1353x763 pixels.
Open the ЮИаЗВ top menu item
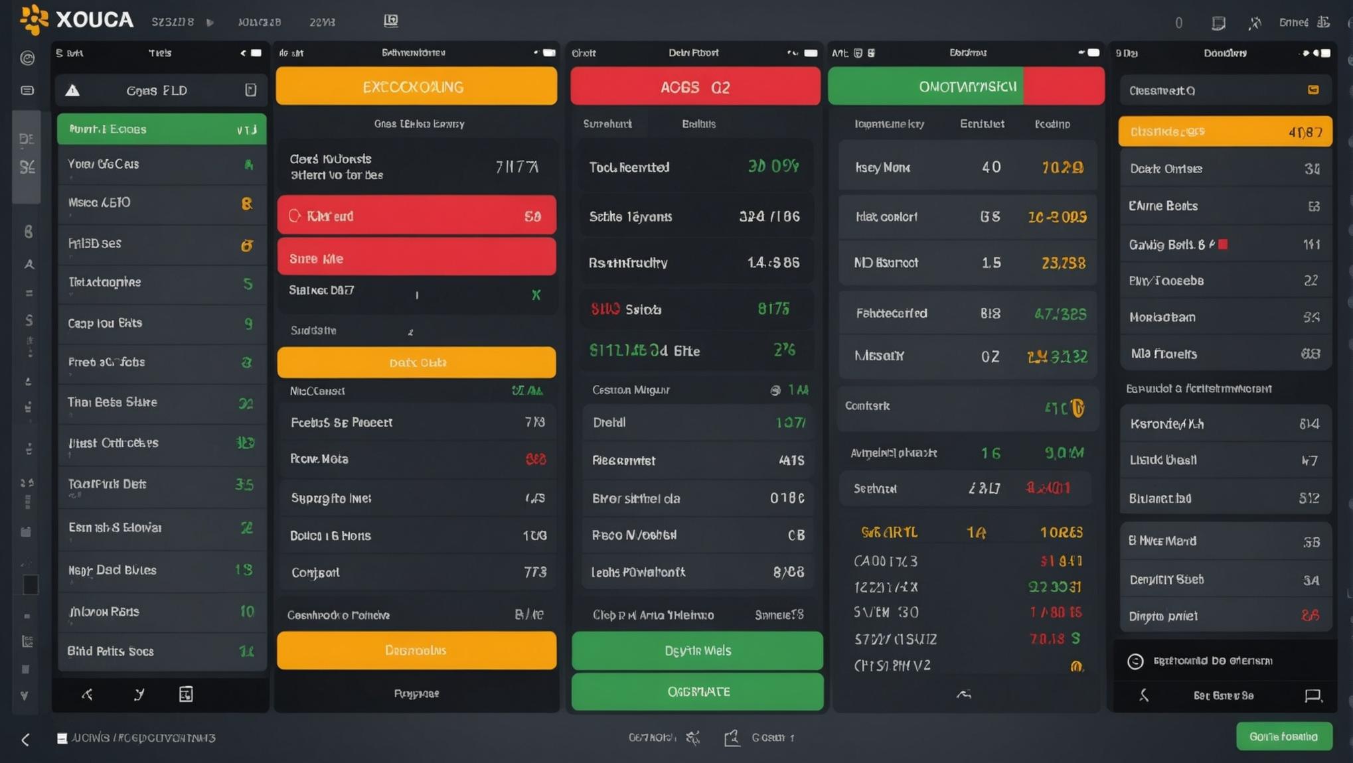(x=259, y=22)
